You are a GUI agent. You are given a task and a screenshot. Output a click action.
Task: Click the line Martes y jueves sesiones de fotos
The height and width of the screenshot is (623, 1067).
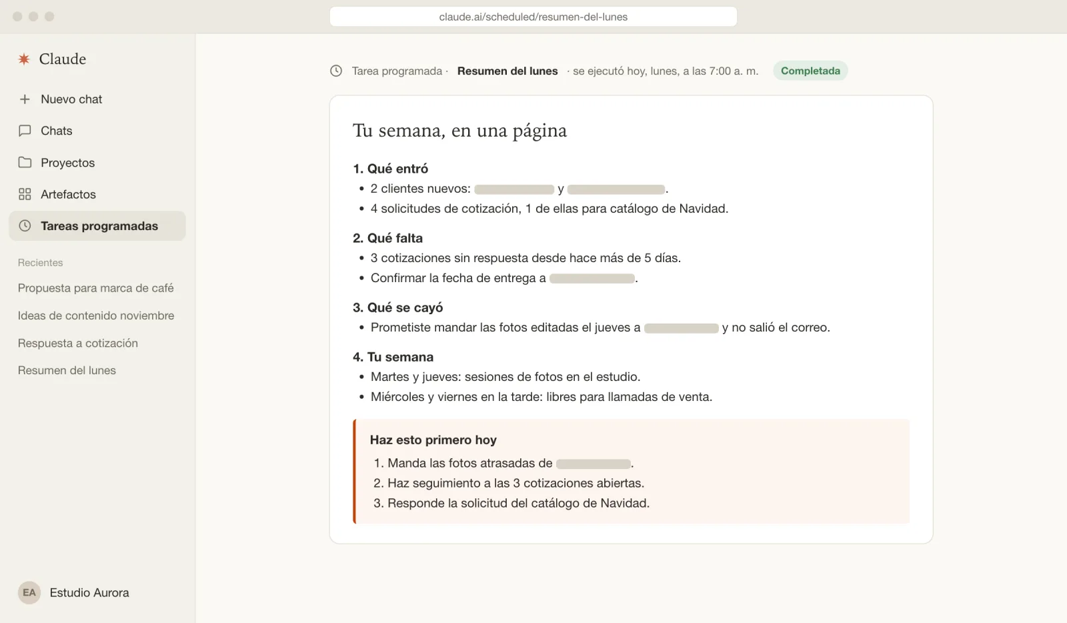click(505, 377)
